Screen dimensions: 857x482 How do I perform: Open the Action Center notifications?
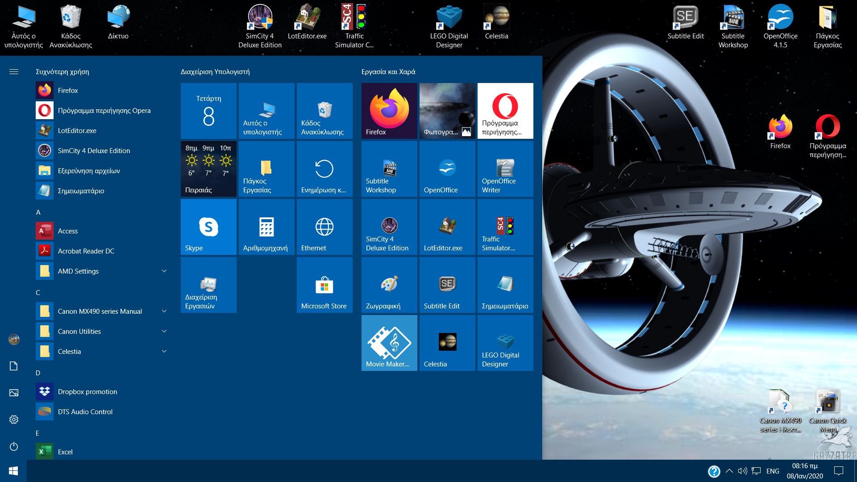coord(839,471)
